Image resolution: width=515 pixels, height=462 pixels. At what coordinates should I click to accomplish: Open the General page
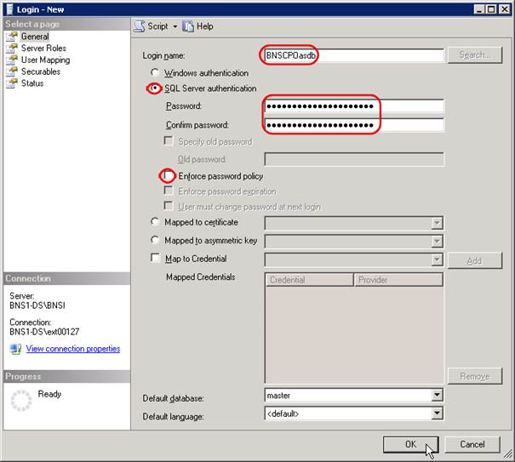[35, 37]
